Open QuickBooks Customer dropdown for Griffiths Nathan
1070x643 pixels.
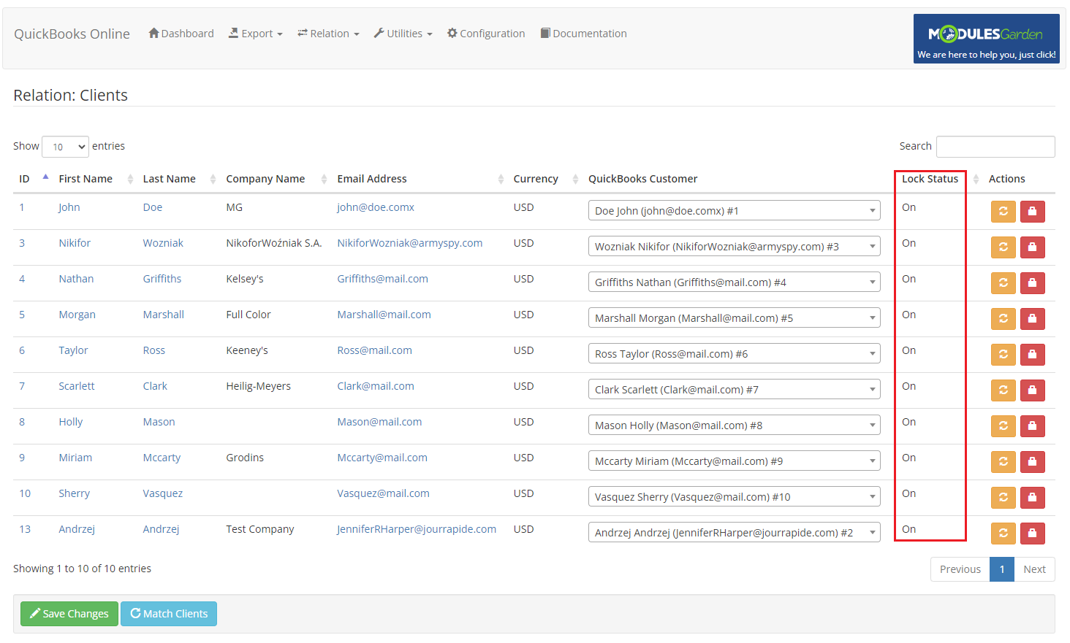[734, 282]
